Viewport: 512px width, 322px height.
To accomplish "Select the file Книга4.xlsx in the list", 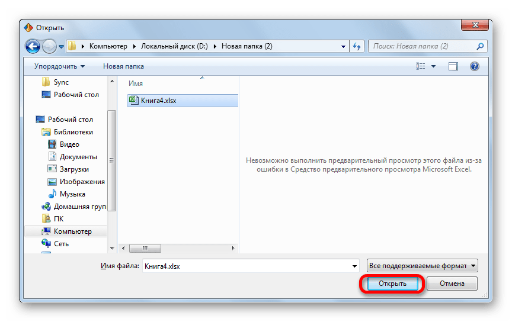I will click(182, 101).
